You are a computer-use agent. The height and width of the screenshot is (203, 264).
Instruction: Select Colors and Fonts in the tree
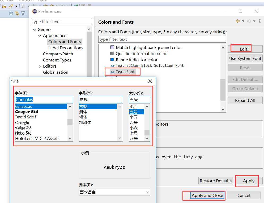point(65,42)
